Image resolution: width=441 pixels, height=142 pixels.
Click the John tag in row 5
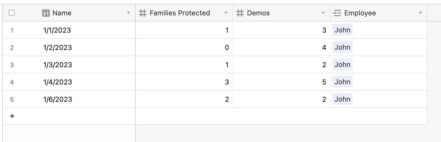(342, 99)
